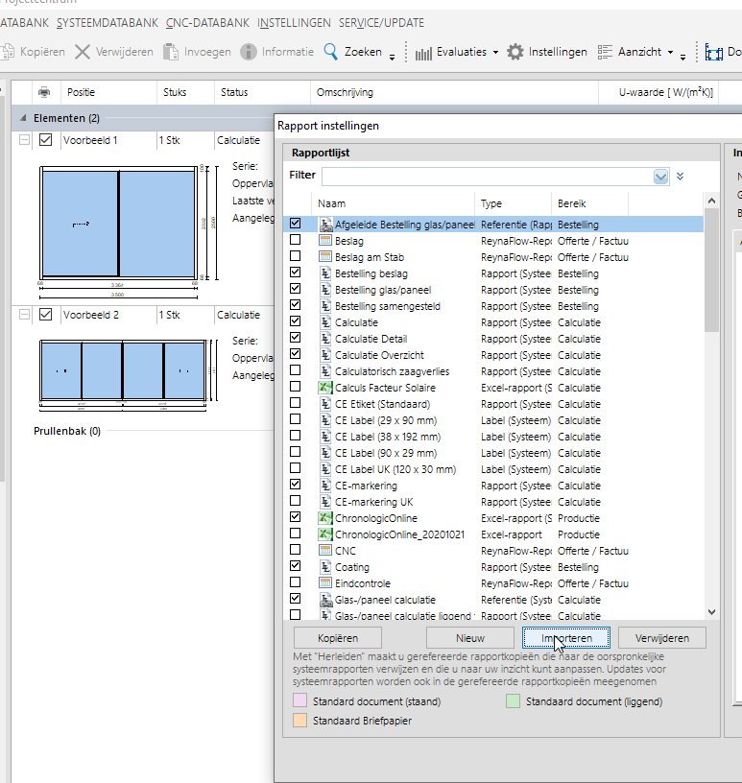Click the Kopiëren button in dialog
The height and width of the screenshot is (783, 742).
click(338, 638)
